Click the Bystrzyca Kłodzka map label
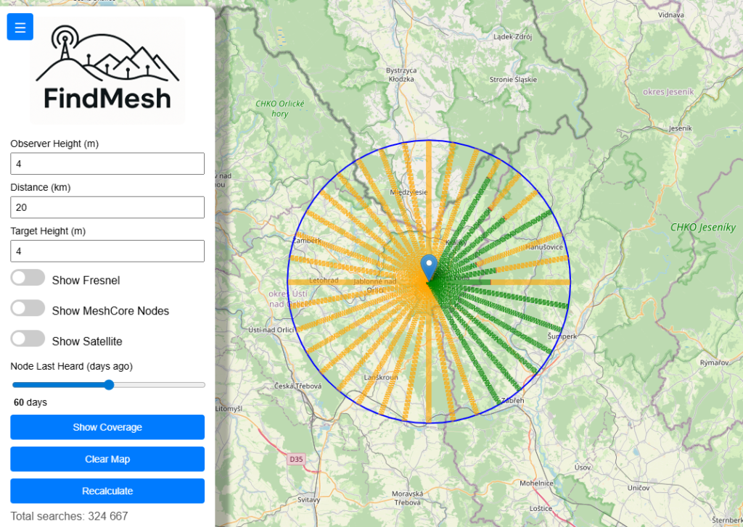This screenshot has width=743, height=527. [x=401, y=74]
